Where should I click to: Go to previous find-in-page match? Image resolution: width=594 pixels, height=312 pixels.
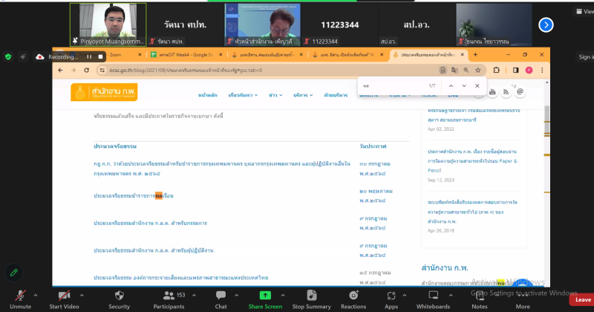coord(451,86)
